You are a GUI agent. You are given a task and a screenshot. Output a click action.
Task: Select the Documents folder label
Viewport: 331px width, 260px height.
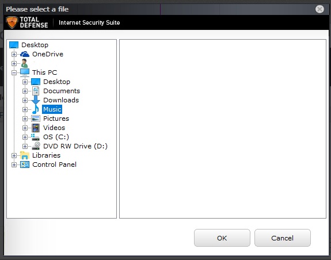coord(62,91)
